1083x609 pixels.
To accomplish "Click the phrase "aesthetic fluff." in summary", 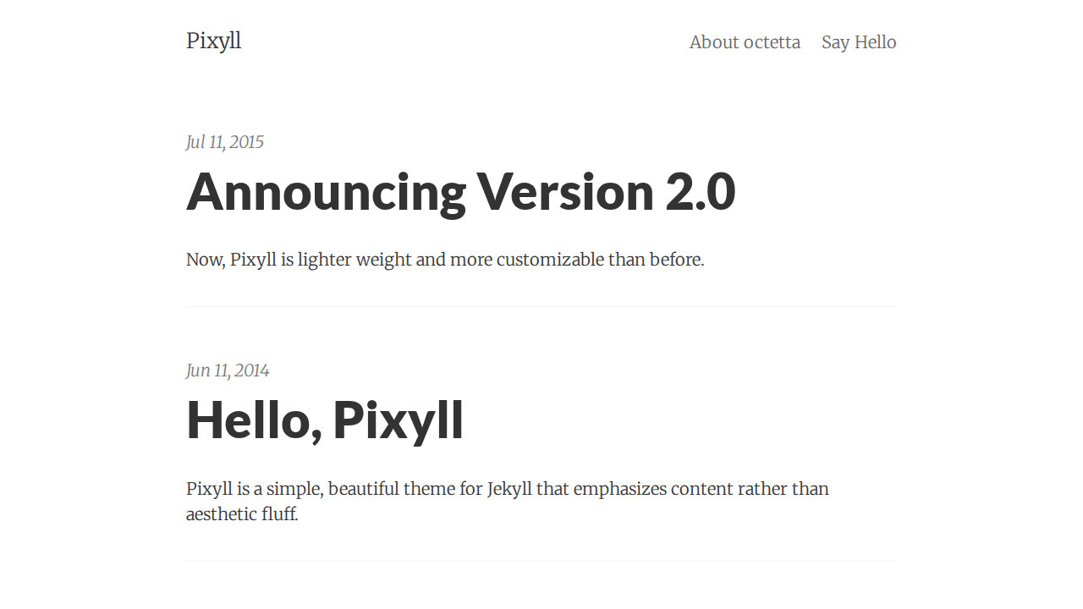I will (242, 514).
